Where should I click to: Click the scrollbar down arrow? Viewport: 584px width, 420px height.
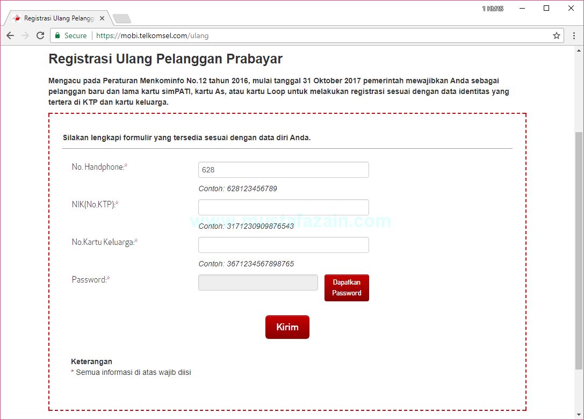579,415
